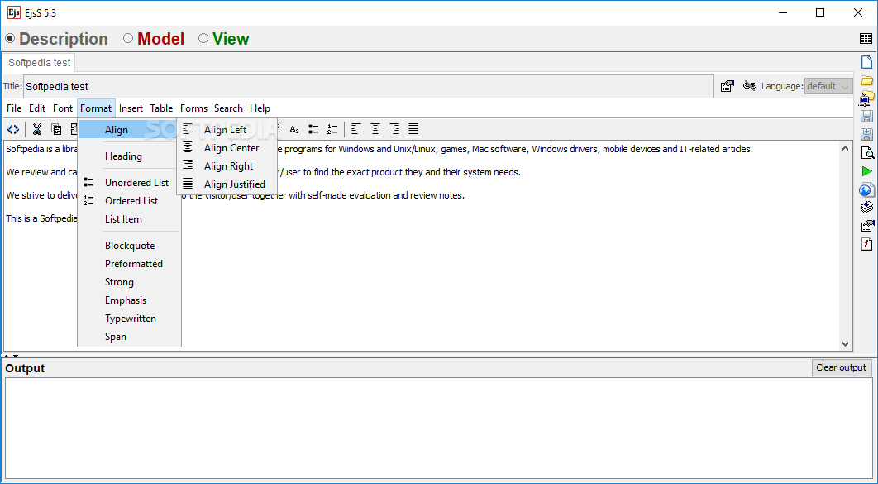Open the Edit menu
This screenshot has width=878, height=484.
click(37, 108)
